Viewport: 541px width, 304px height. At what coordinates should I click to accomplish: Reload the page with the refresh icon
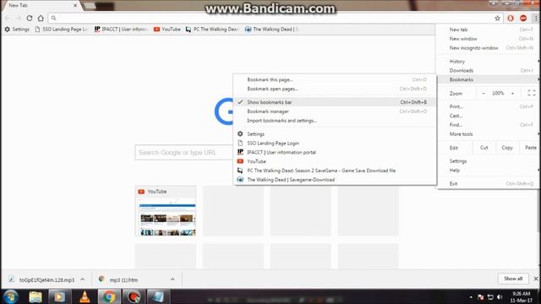point(30,18)
